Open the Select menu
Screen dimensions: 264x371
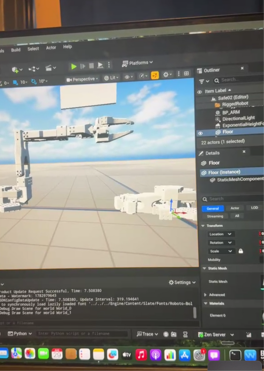coord(33,49)
